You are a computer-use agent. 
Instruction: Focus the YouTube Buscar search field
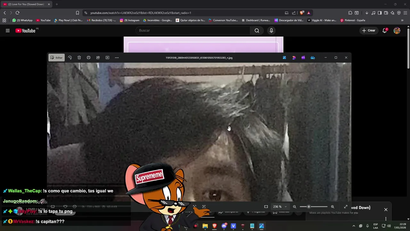click(193, 30)
